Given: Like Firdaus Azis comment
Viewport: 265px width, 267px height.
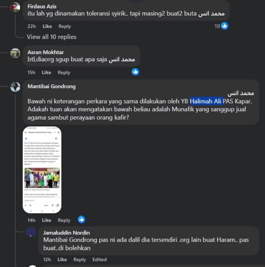Looking at the screenshot, I should [x=47, y=26].
